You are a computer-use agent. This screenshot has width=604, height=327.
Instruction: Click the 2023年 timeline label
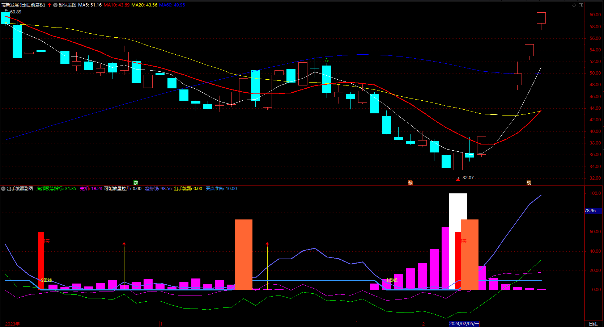(13, 324)
